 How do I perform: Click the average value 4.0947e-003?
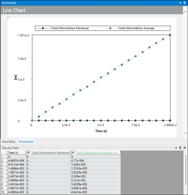[x=95, y=188]
